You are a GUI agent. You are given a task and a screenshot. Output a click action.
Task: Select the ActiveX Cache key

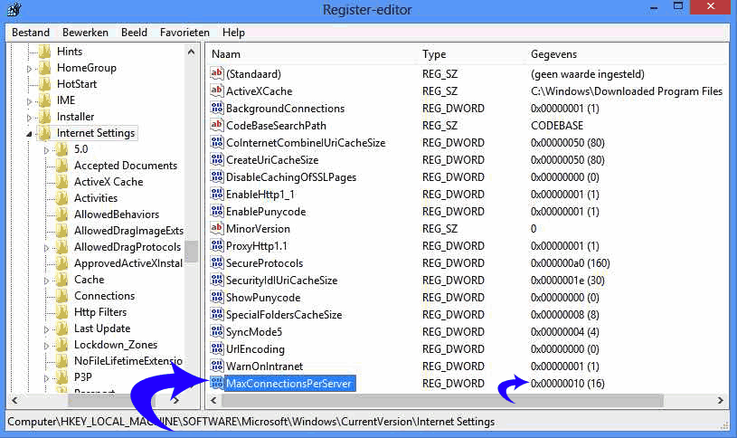coord(109,182)
